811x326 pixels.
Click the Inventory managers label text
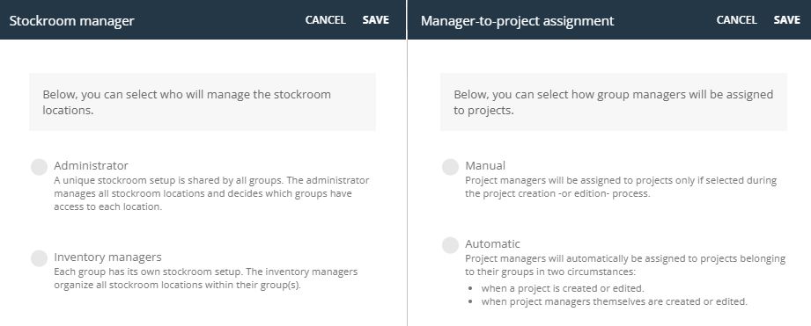[107, 257]
